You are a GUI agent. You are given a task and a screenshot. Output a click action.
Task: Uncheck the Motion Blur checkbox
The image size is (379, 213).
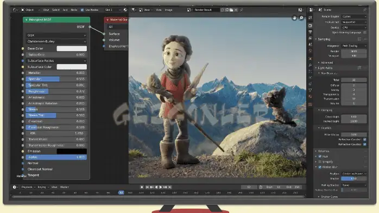click(x=320, y=167)
